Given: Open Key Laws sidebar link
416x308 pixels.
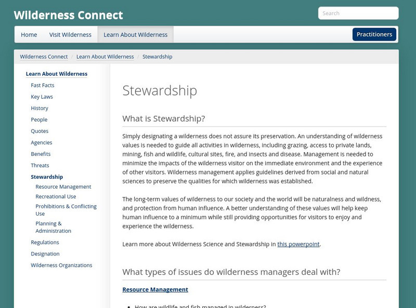Looking at the screenshot, I should tap(42, 97).
